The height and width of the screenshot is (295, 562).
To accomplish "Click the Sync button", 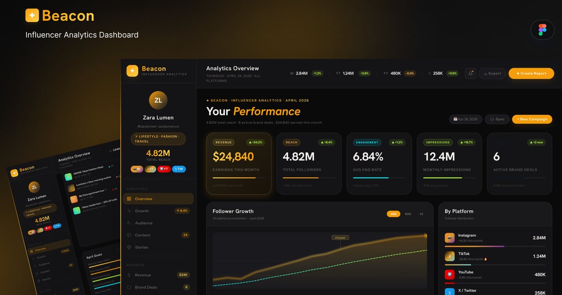I will pos(497,119).
